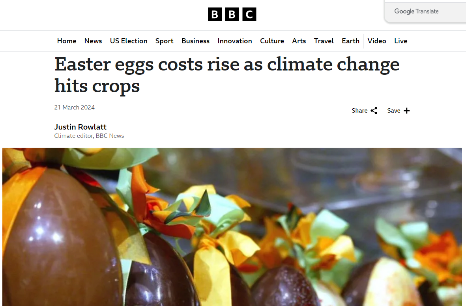Click the plus icon next to Save
This screenshot has height=306, width=466.
pos(406,111)
